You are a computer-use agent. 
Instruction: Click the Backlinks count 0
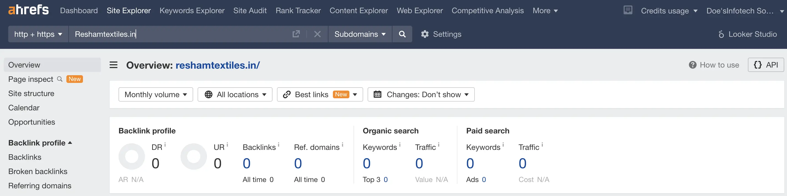(x=247, y=163)
